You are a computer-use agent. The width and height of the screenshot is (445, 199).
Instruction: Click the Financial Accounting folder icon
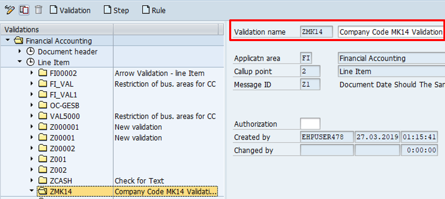point(19,41)
